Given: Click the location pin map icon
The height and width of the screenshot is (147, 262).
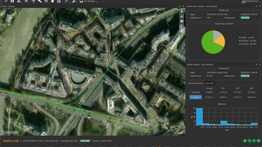Looking at the screenshot, I should point(182,31).
